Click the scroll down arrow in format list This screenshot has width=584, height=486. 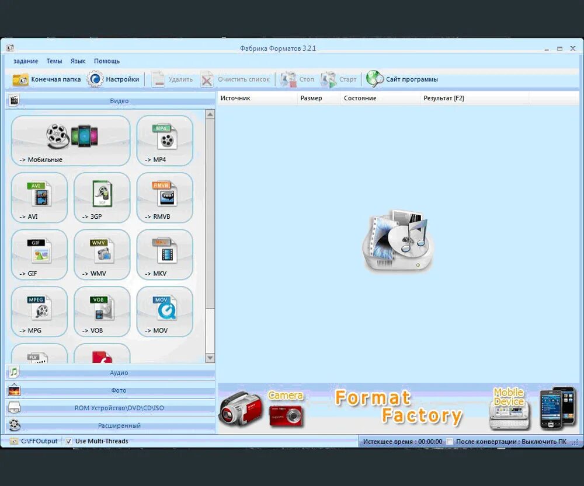coord(210,358)
